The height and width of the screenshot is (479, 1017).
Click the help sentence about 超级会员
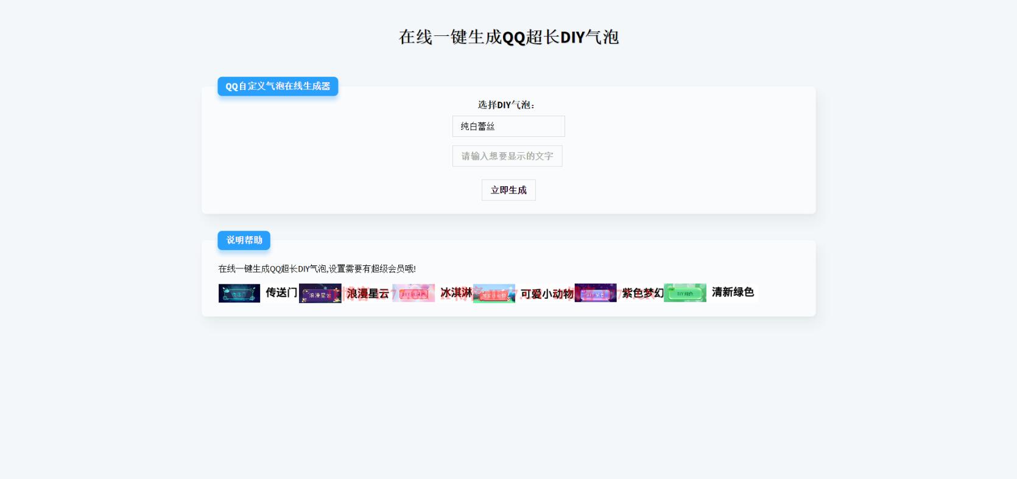(317, 268)
